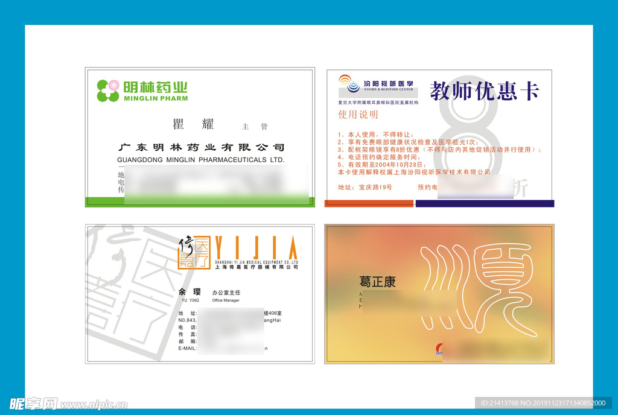This screenshot has height=415, width=618.
Task: Select '上海倚嘉医疗器械有限公司' company name
Action: 256,267
